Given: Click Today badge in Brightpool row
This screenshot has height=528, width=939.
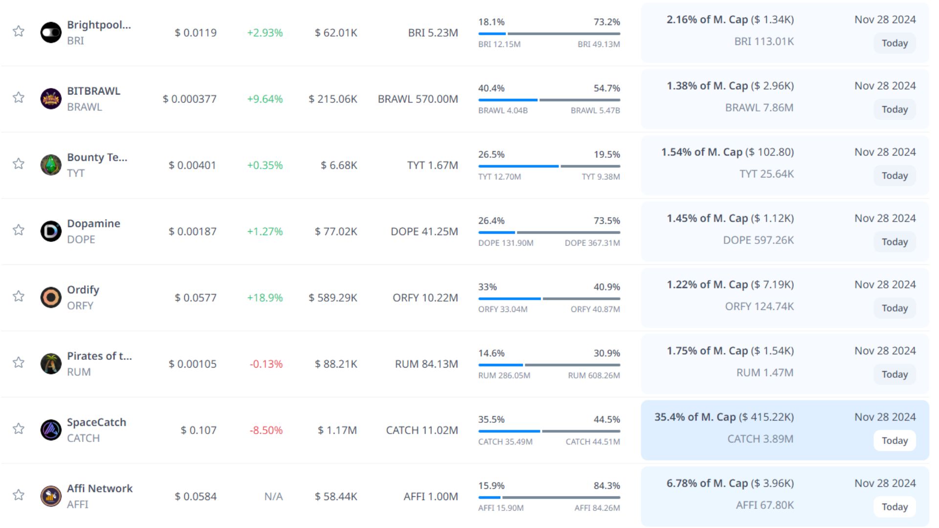Looking at the screenshot, I should (894, 43).
